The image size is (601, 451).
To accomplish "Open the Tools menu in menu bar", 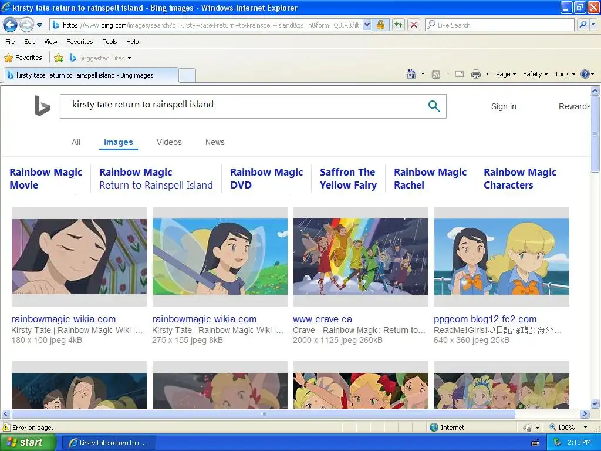I will pyautogui.click(x=110, y=42).
